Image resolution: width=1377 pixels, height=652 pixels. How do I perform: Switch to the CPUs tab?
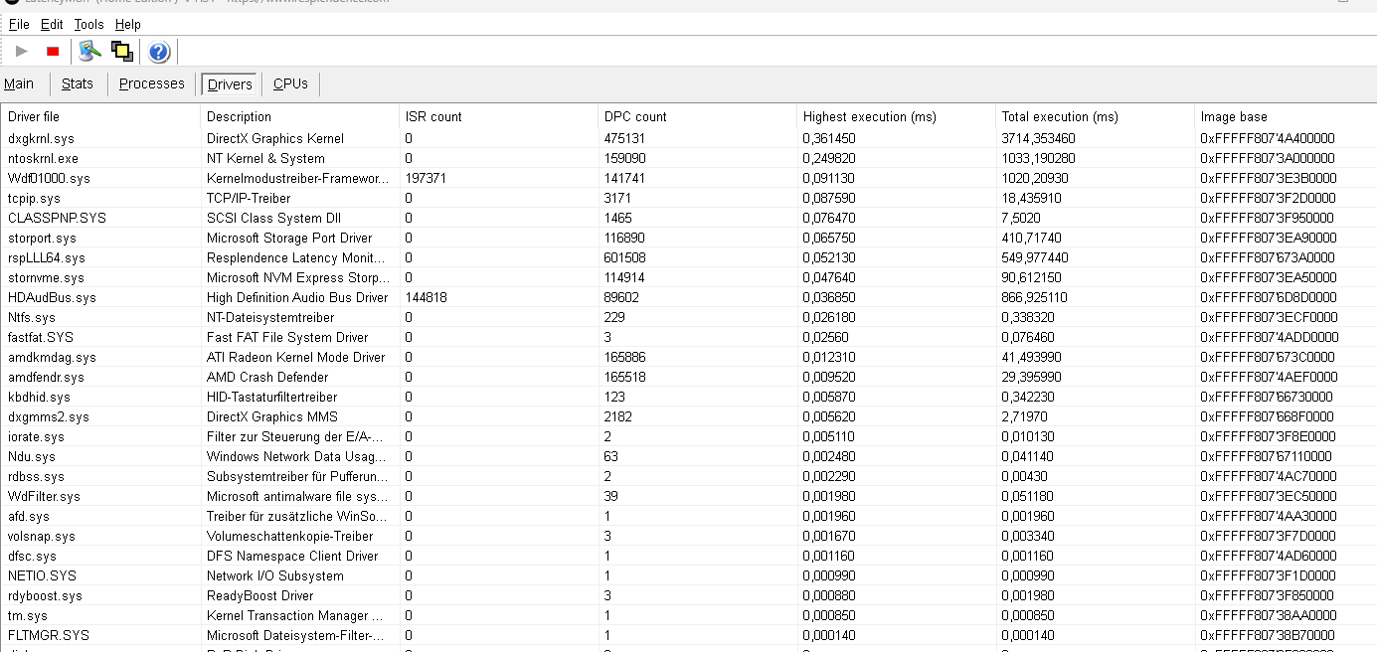pos(290,83)
